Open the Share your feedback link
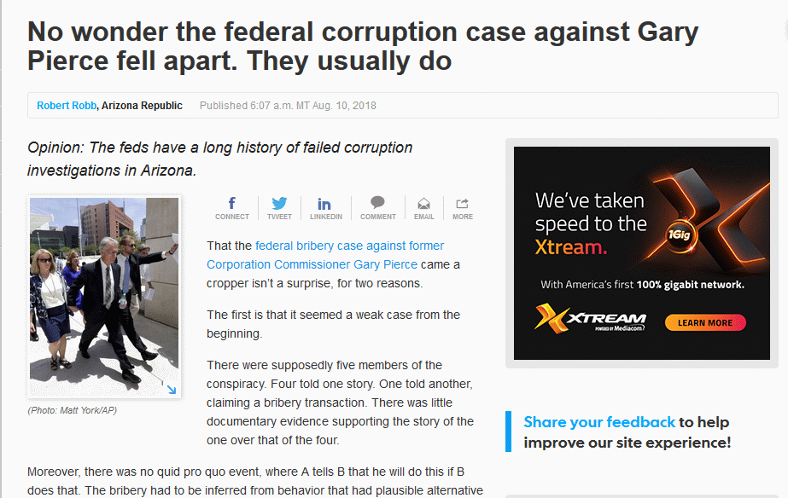Viewport: 788px width, 498px height. [x=599, y=422]
